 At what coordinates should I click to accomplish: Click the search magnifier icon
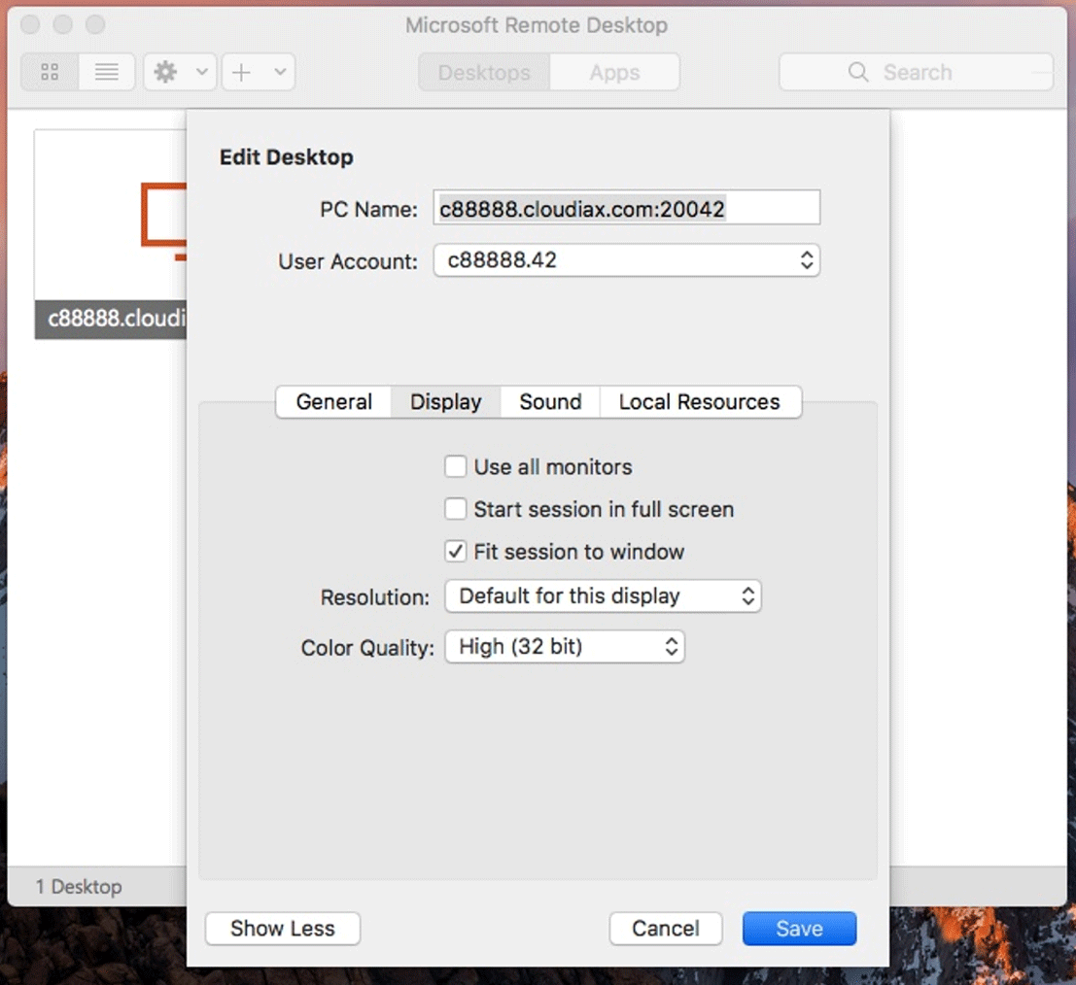click(857, 72)
